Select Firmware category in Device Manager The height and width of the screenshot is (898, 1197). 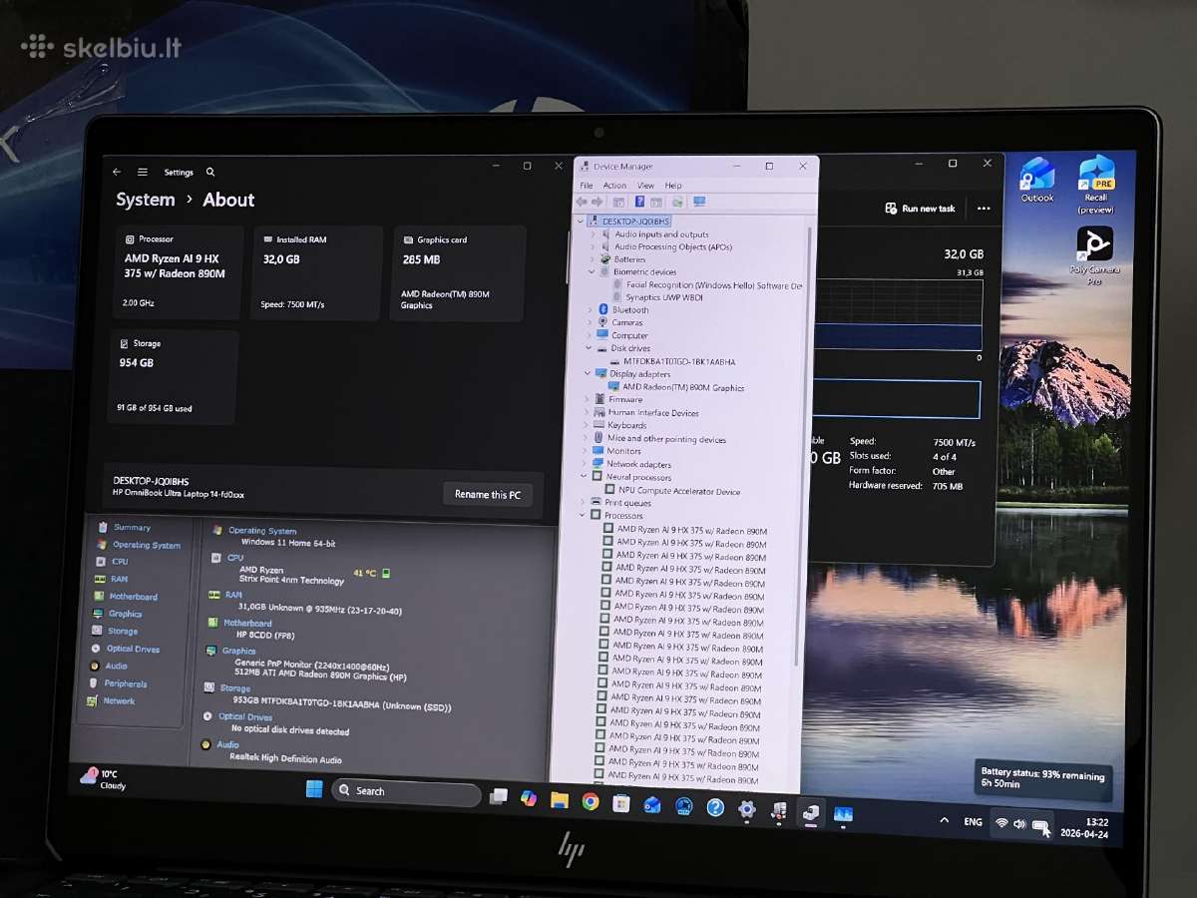[x=618, y=400]
